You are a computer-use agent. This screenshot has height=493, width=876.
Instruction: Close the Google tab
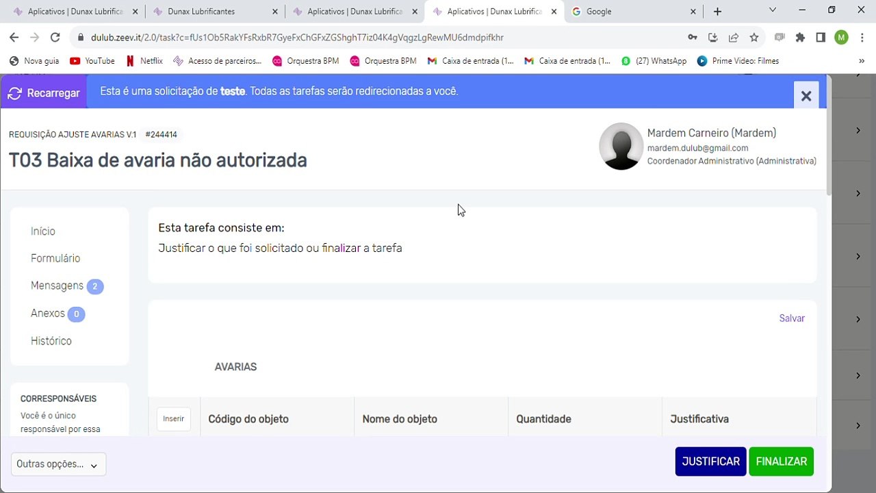click(693, 12)
